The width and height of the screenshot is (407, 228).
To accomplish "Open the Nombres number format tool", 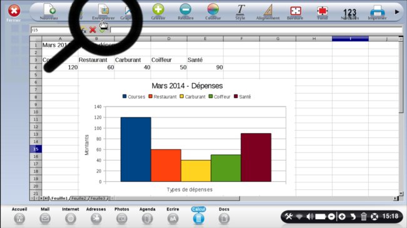I will (349, 12).
